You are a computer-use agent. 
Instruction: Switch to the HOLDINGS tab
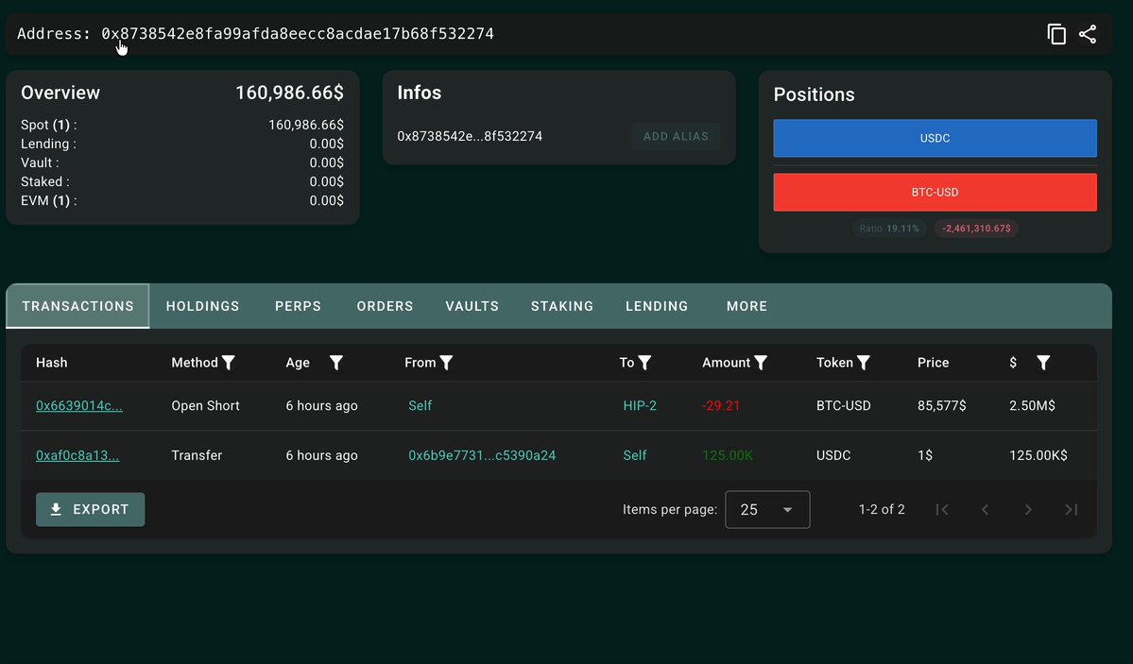point(202,306)
